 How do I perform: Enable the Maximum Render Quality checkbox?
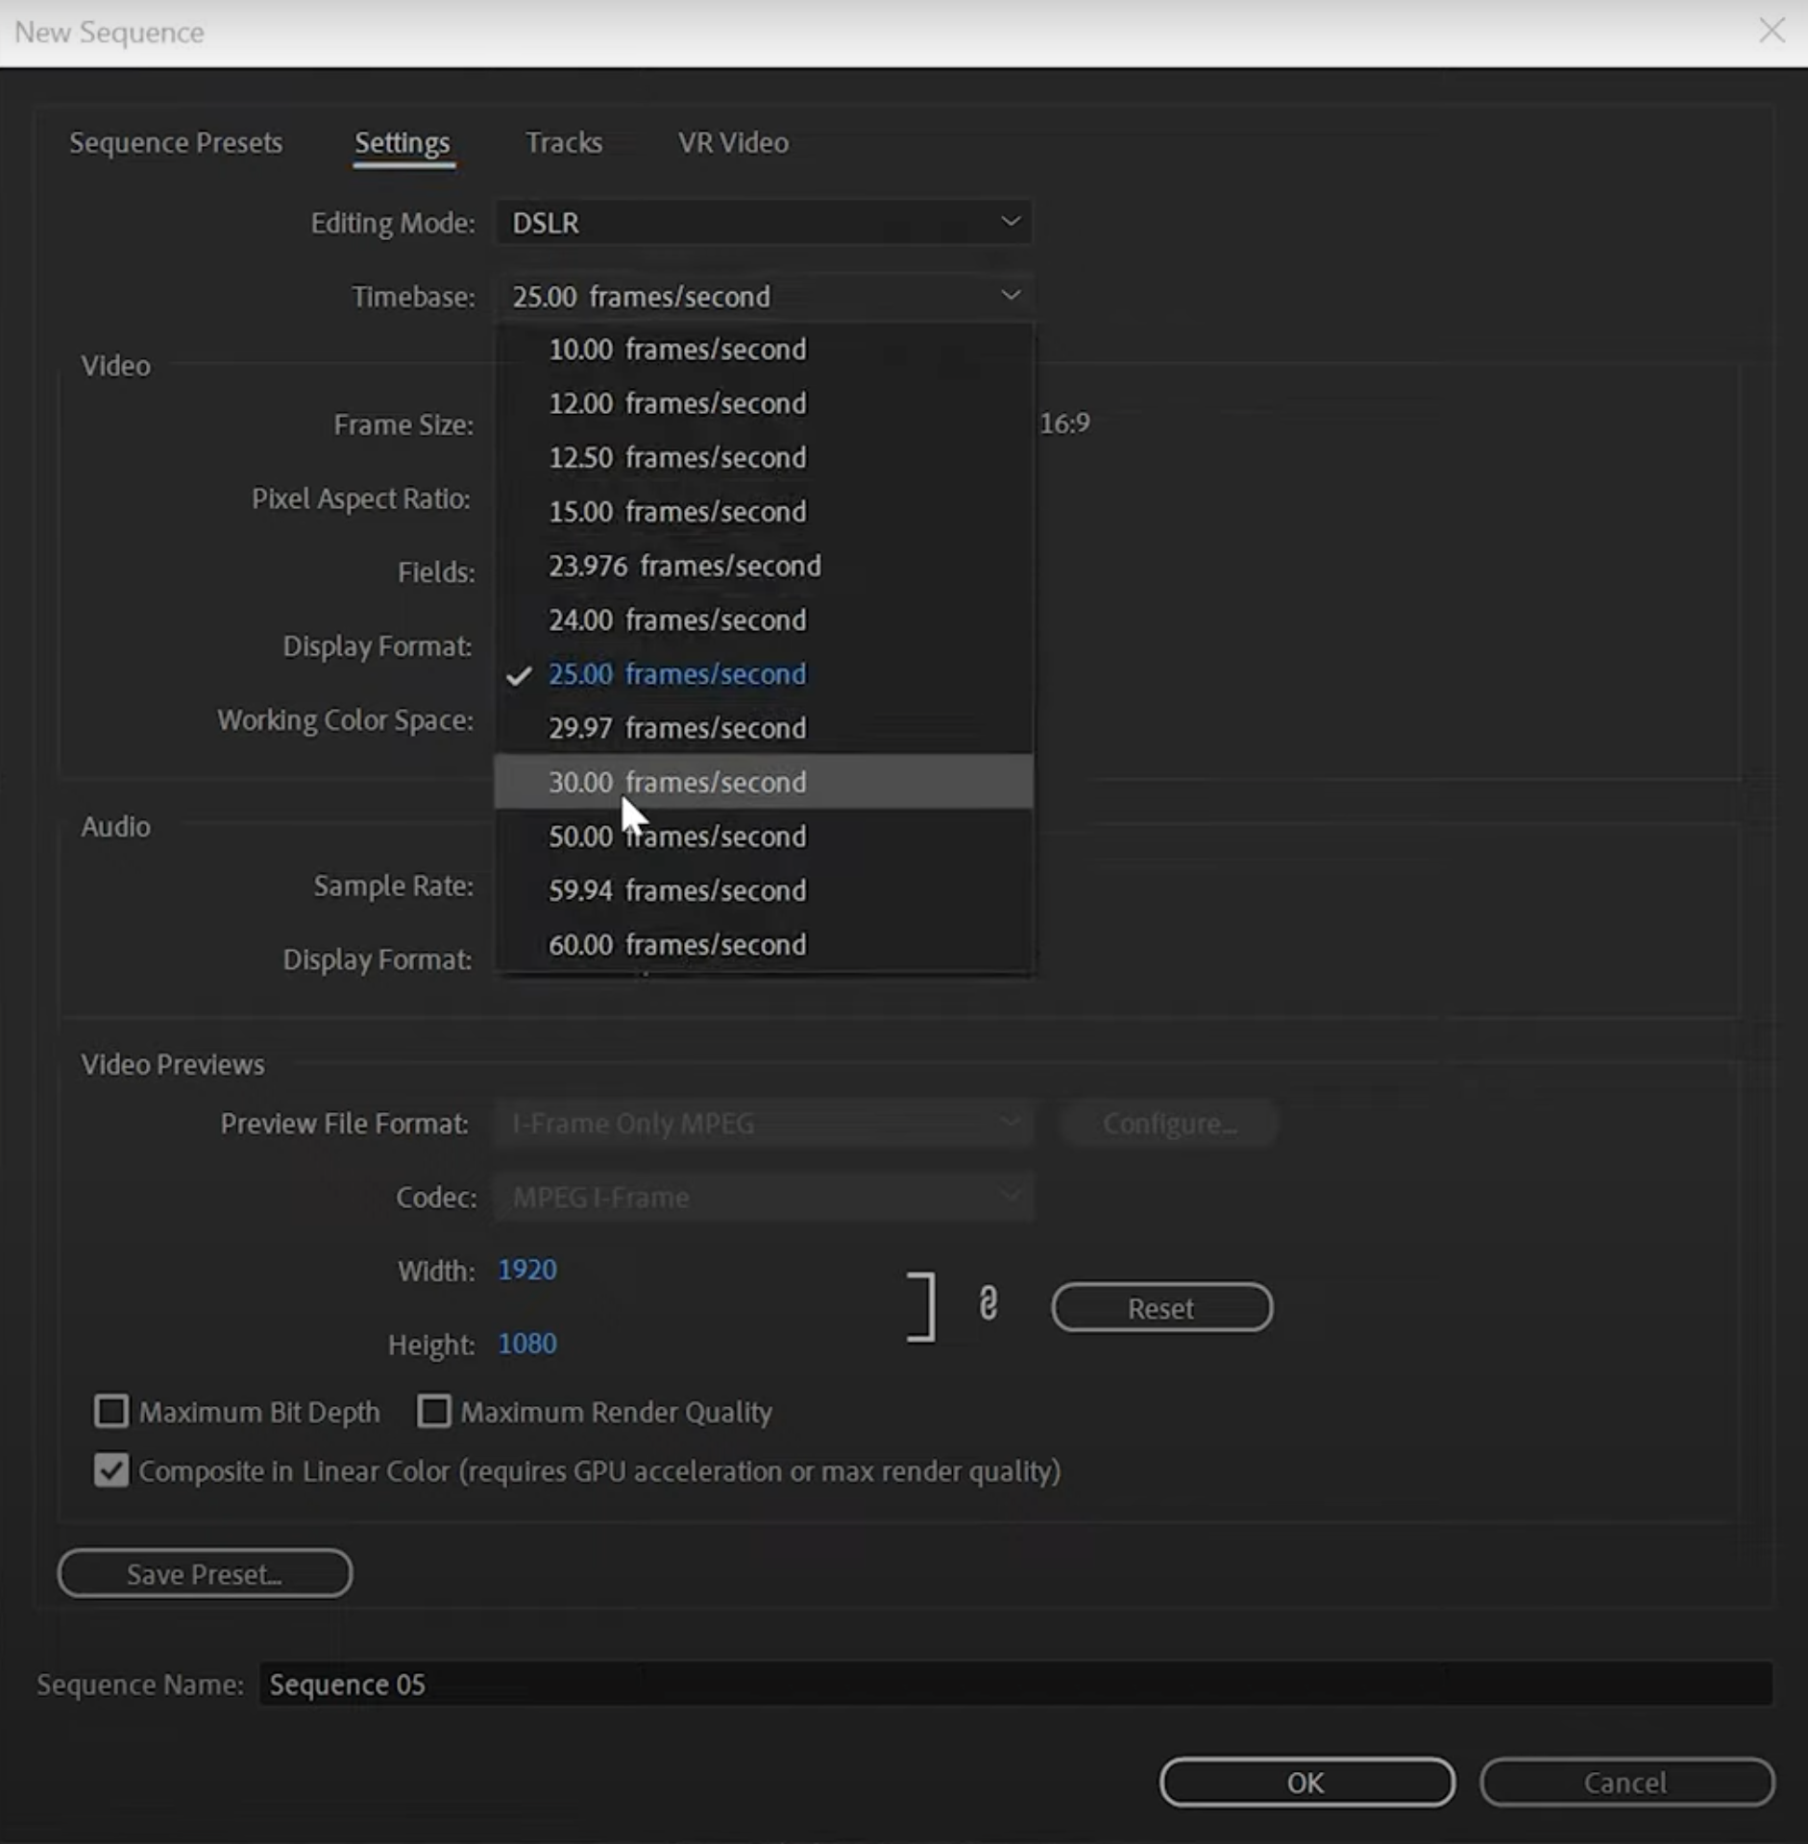click(433, 1411)
